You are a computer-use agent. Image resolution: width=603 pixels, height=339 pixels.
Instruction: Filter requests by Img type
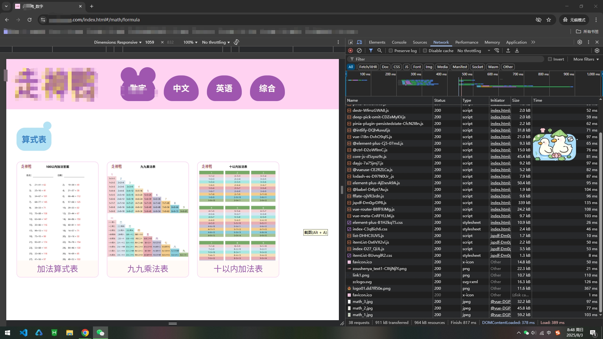pos(429,67)
